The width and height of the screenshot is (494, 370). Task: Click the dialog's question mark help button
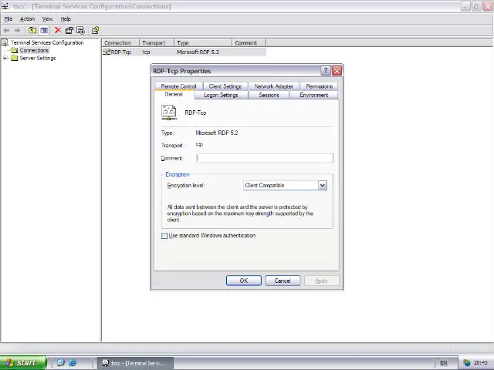click(x=326, y=71)
